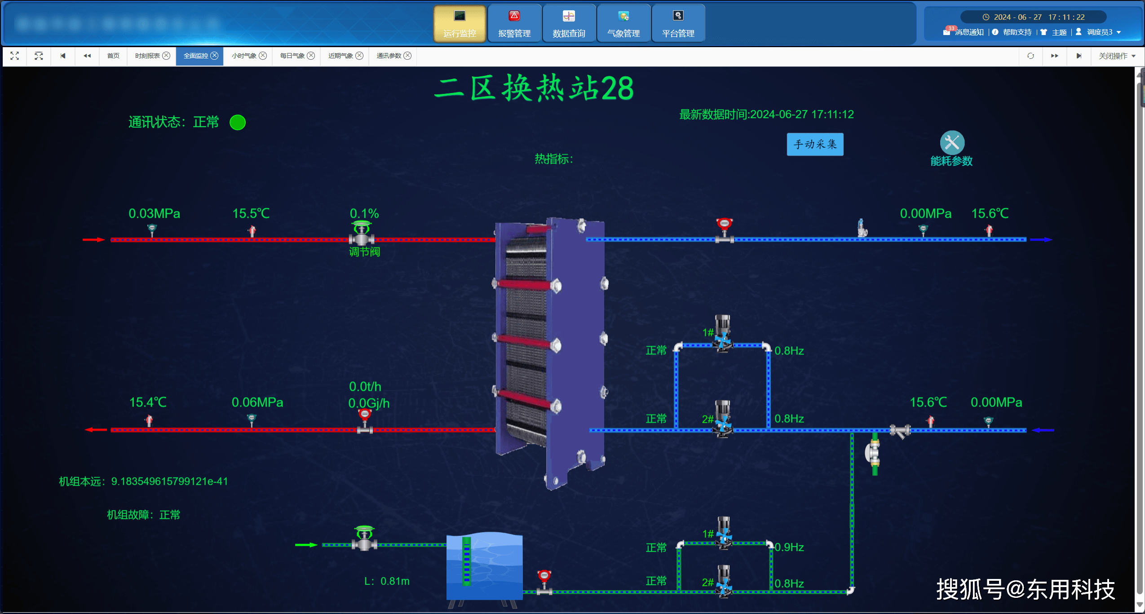
Task: Close the 时刻报表 tab
Action: click(x=166, y=56)
